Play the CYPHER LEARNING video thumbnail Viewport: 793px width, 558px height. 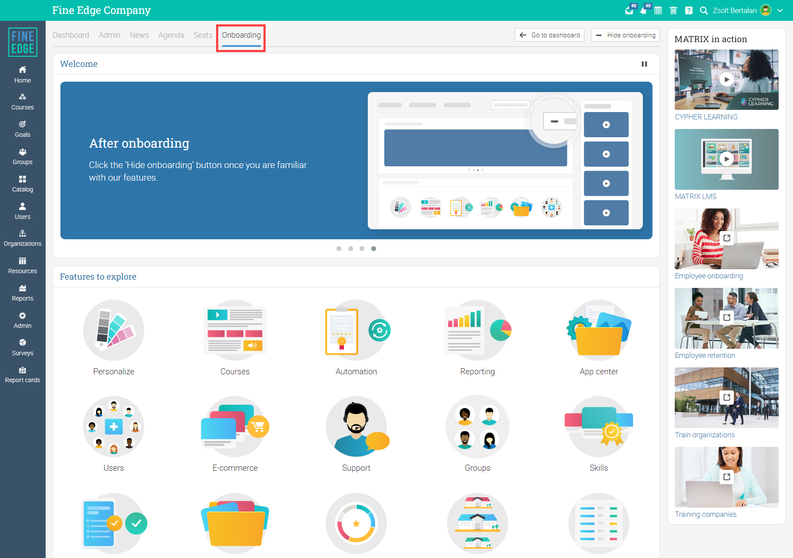726,79
